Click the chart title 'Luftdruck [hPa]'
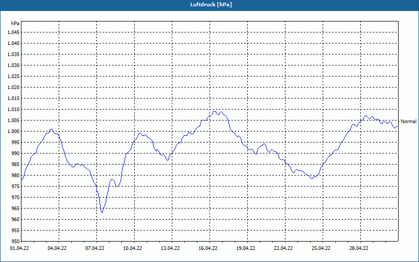The height and width of the screenshot is (262, 419). (x=211, y=5)
